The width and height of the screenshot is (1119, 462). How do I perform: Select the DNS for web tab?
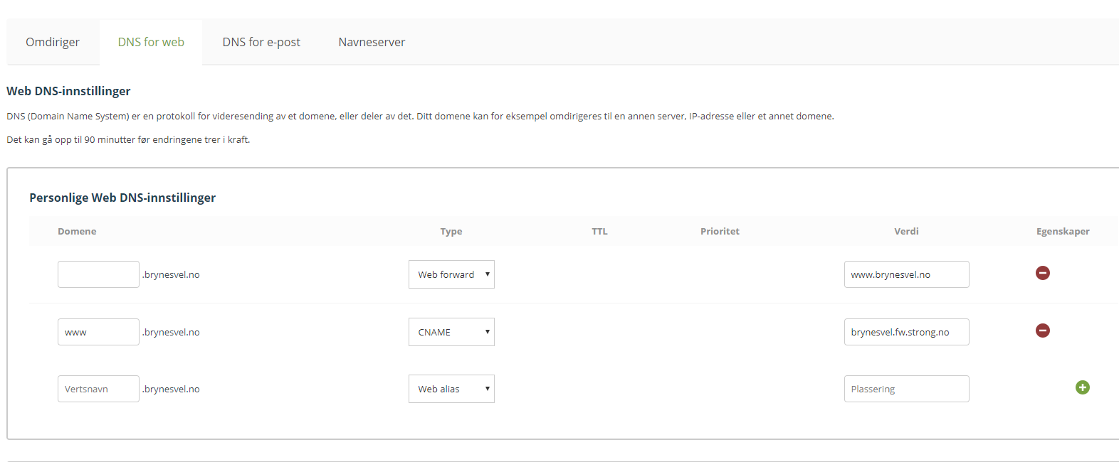151,42
